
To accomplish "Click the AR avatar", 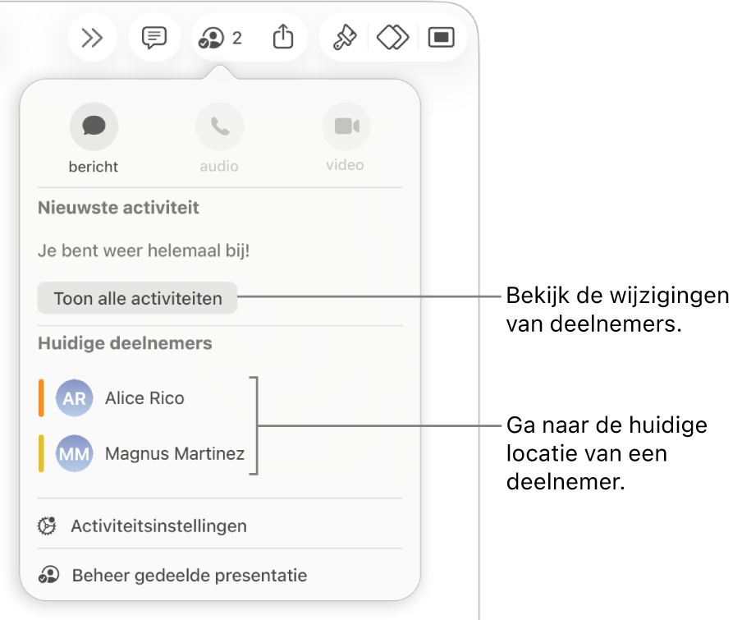I will point(75,398).
